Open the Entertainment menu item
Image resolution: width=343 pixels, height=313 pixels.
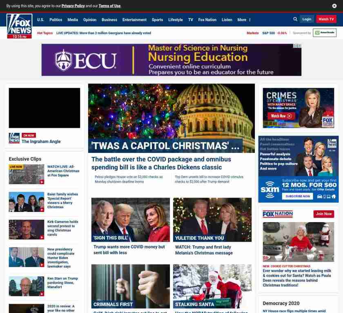(134, 20)
